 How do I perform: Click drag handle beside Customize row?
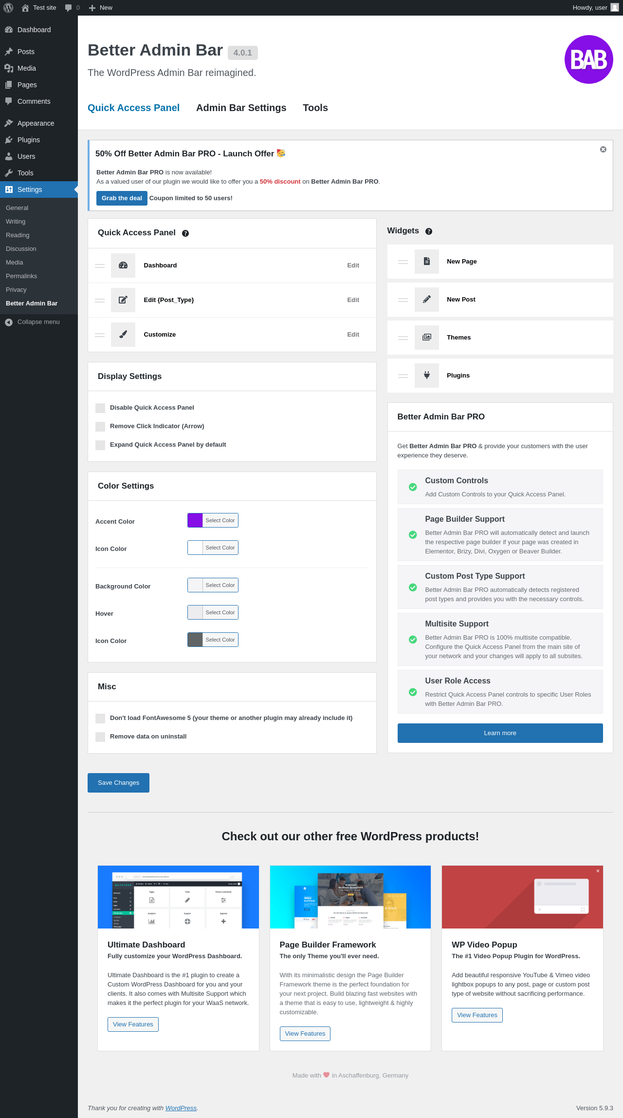tap(100, 335)
